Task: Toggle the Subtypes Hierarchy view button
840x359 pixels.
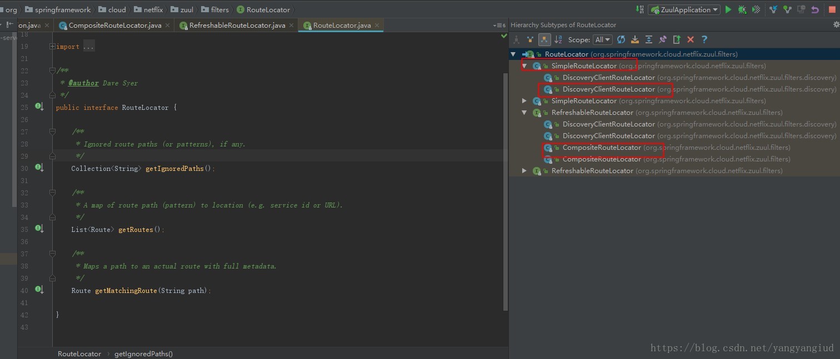Action: [544, 39]
